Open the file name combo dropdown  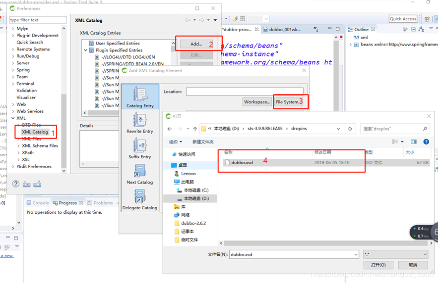[356, 254]
